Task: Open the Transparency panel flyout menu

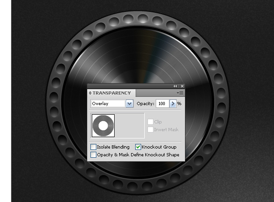Action: tap(180, 93)
